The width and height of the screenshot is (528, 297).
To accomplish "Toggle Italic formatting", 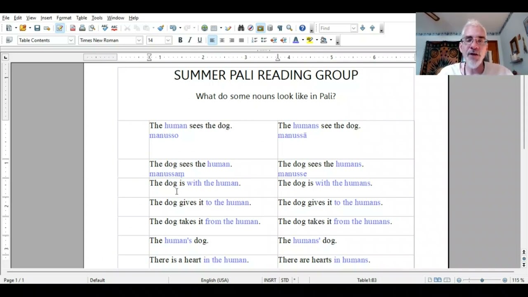I will [190, 40].
